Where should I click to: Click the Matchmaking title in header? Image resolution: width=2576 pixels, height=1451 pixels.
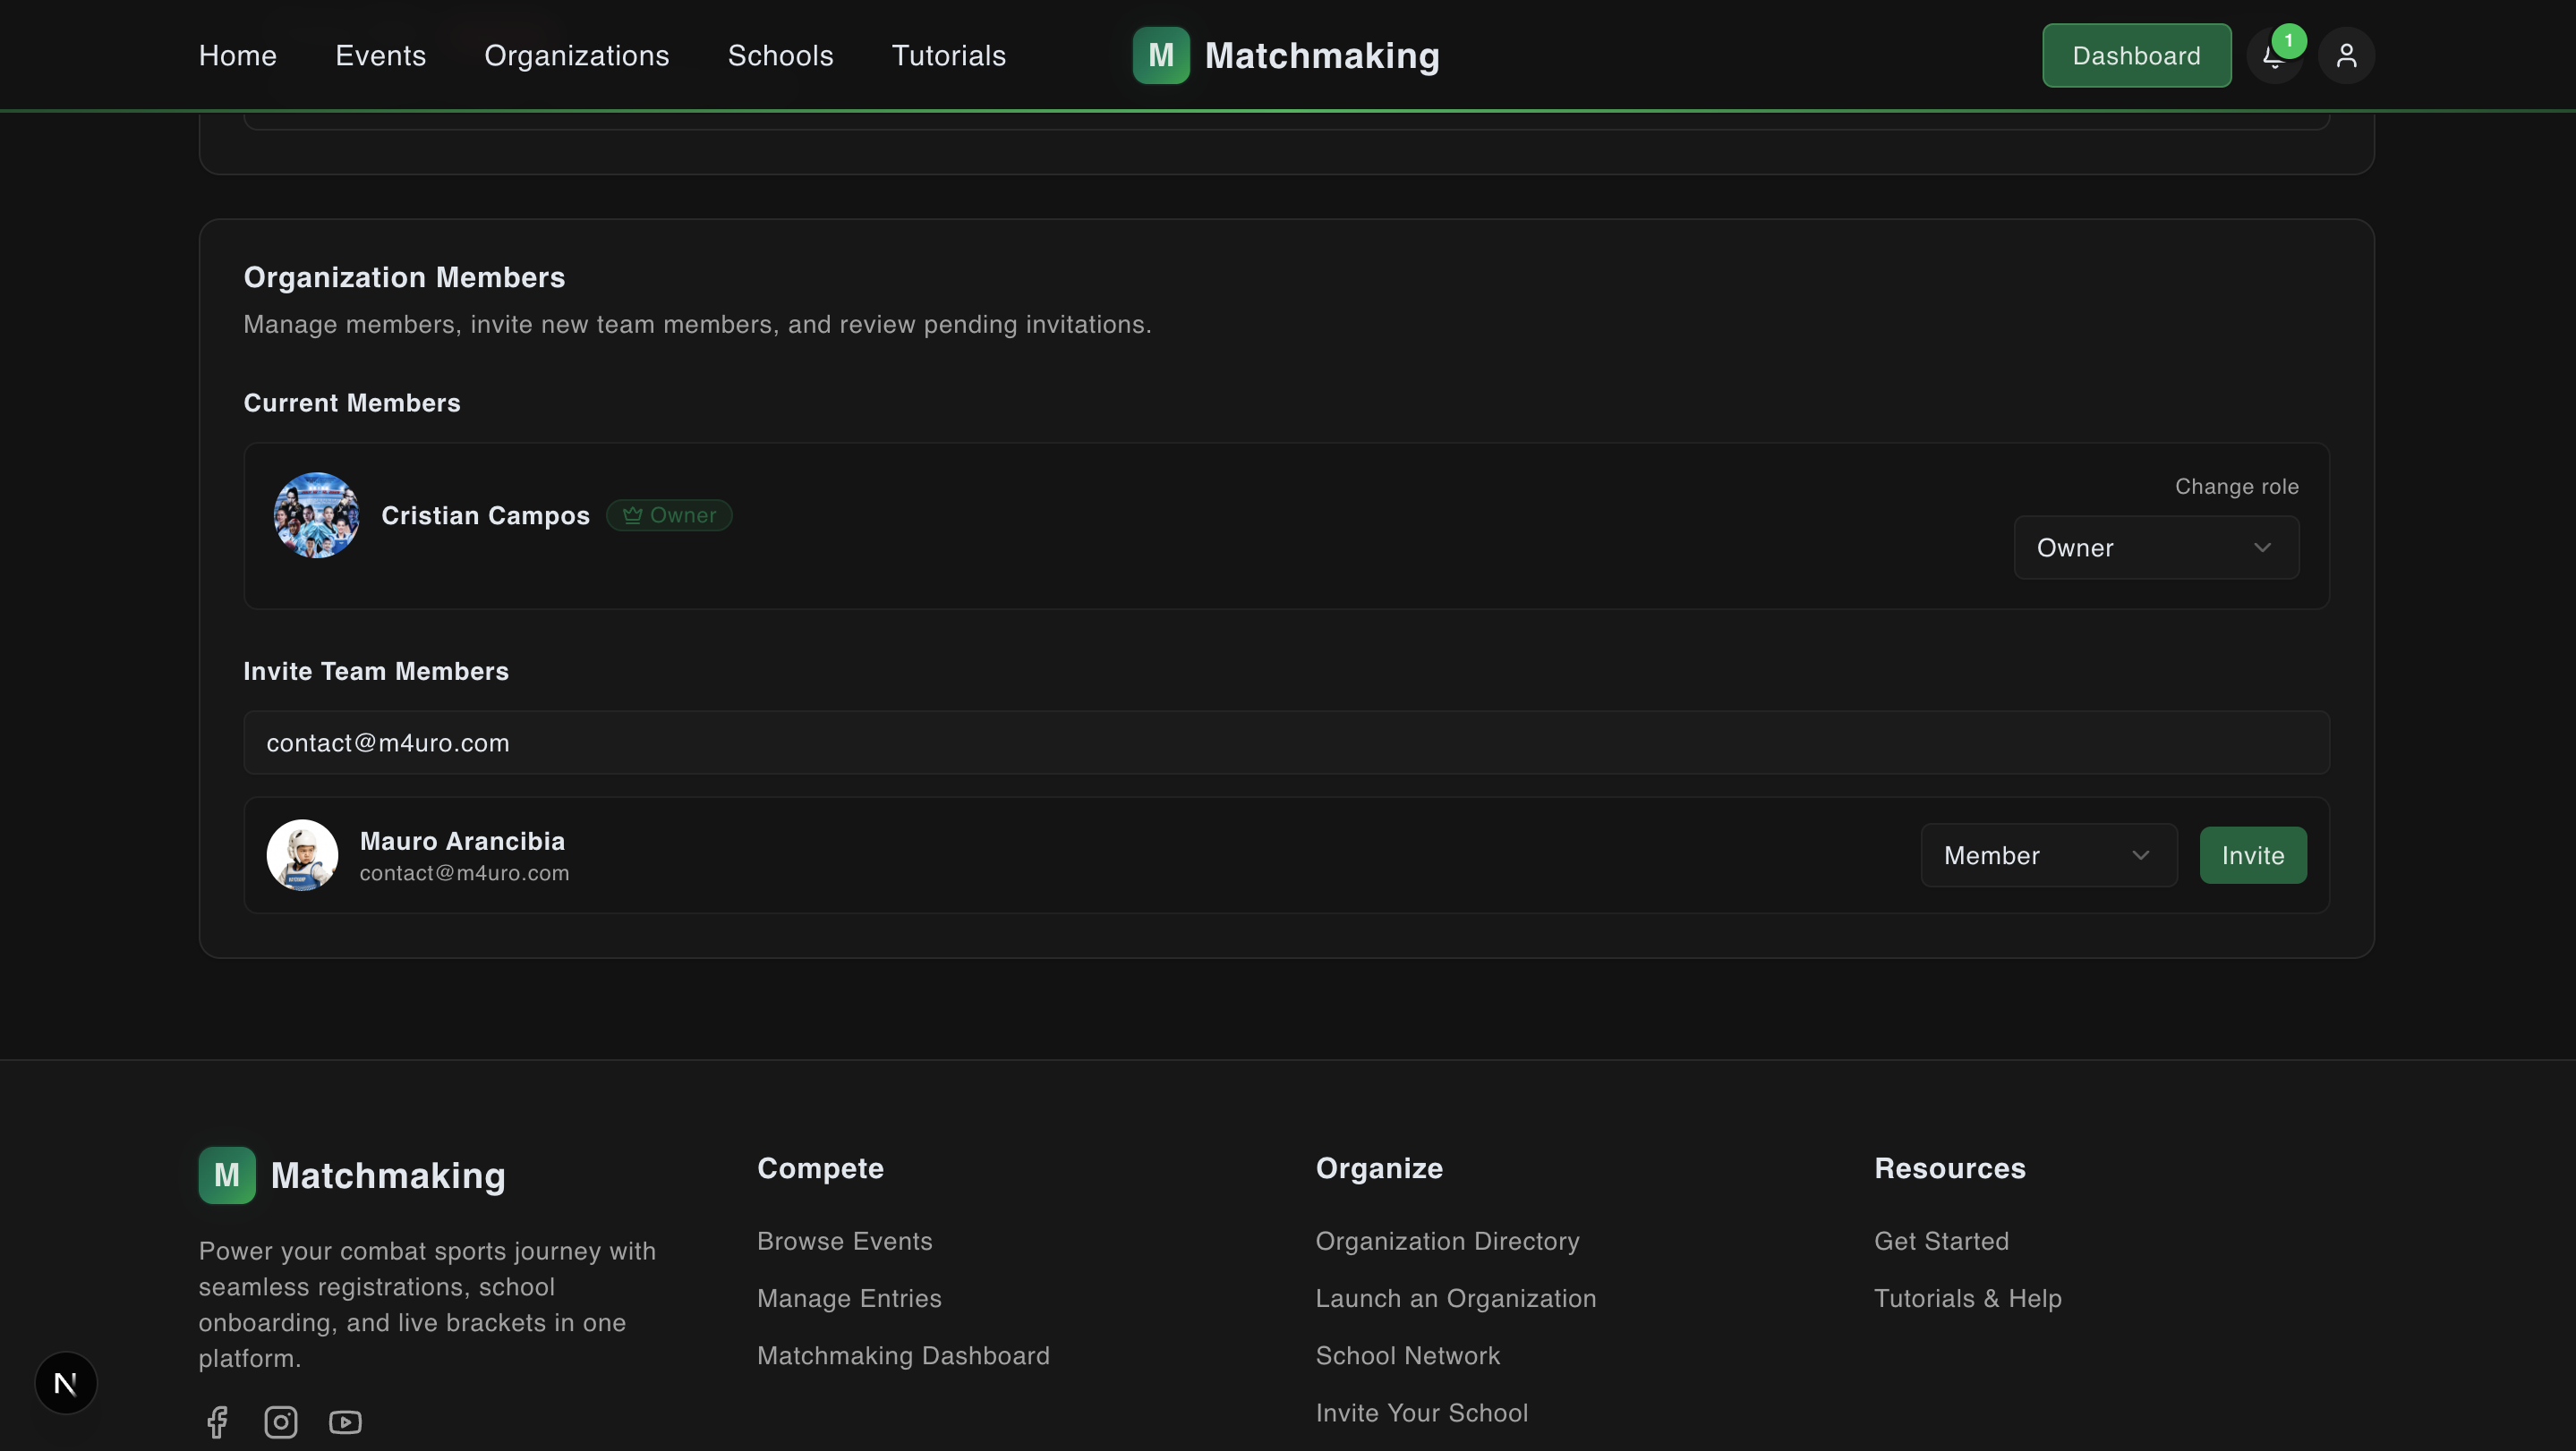[x=1322, y=56]
